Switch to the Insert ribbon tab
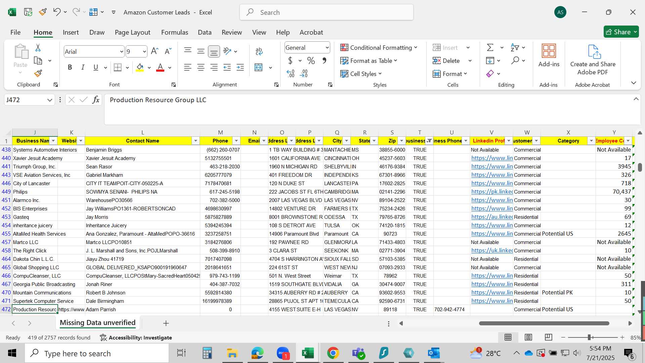Screen dimensions: 645x363 pyautogui.click(x=71, y=32)
